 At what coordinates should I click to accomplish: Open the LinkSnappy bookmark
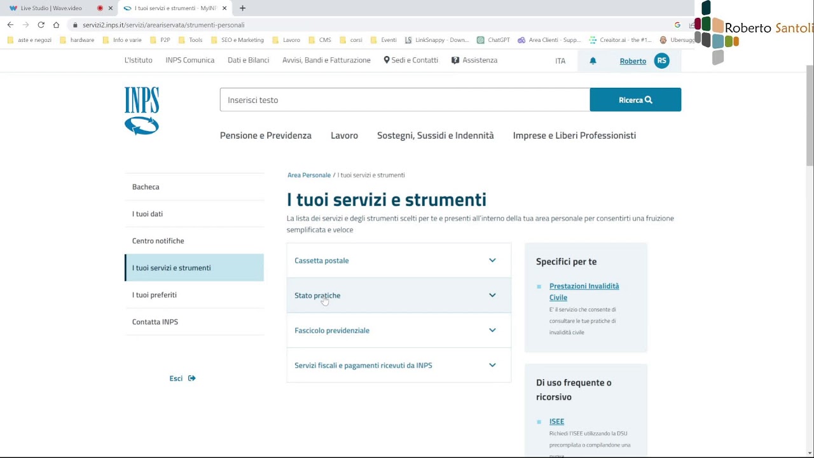(x=437, y=39)
